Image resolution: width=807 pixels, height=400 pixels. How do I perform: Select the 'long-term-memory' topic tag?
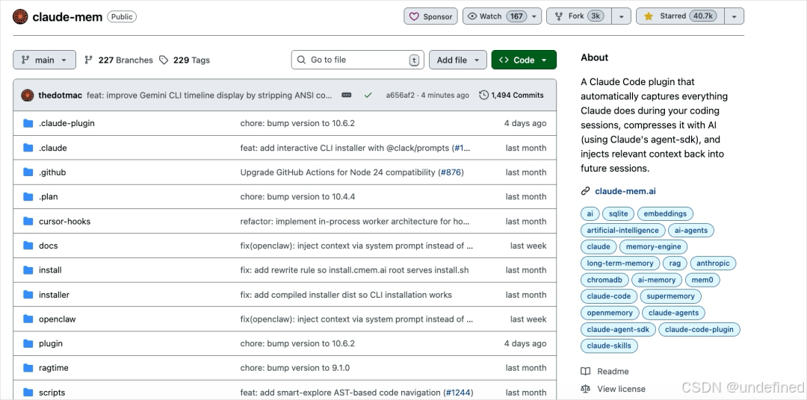[620, 263]
